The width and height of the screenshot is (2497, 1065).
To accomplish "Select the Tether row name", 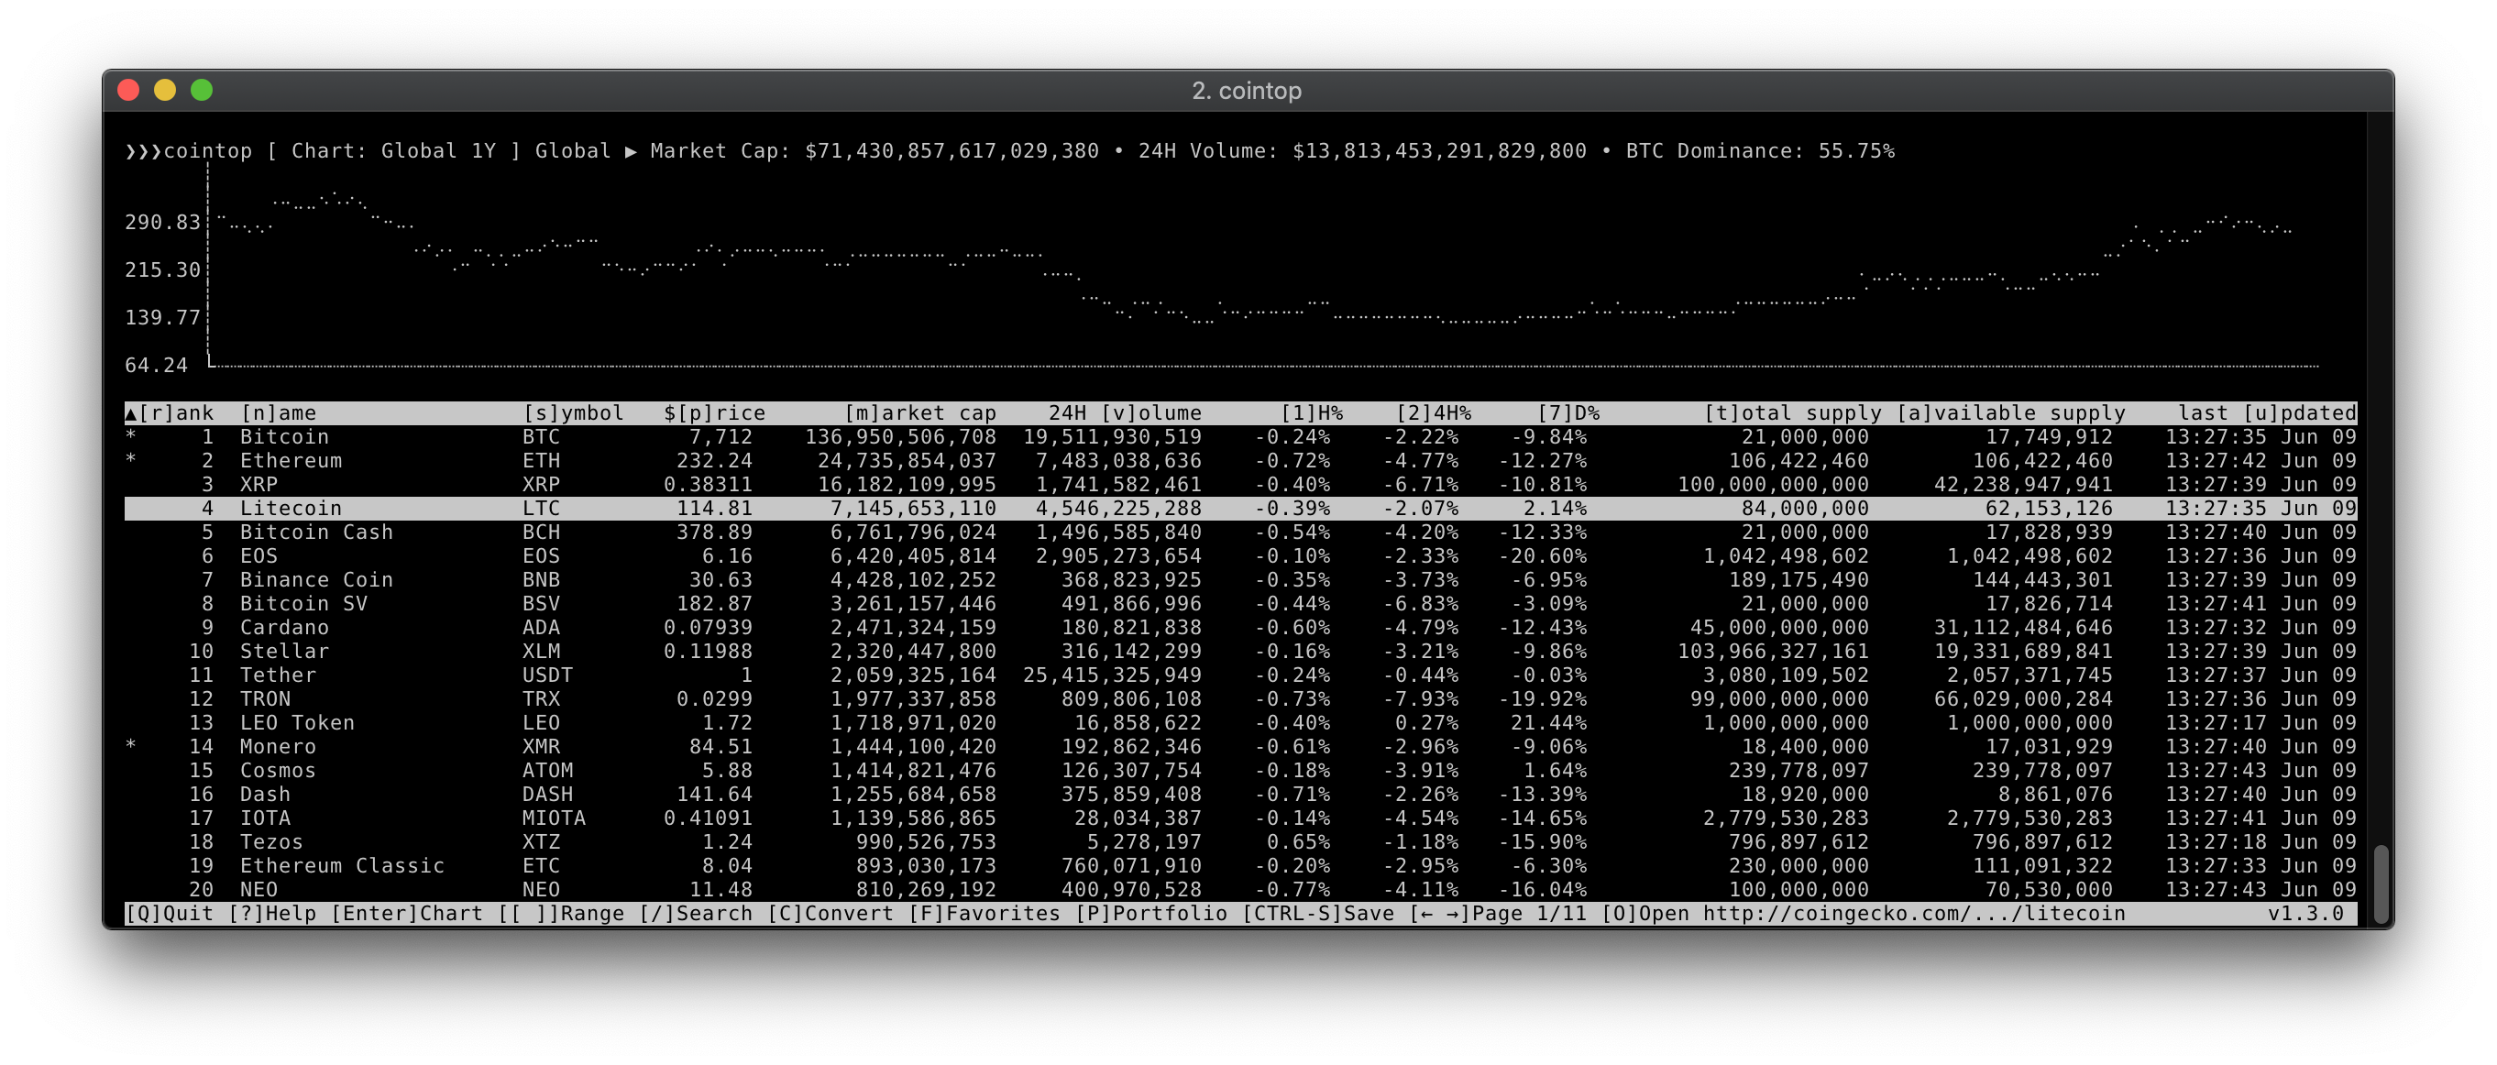I will coord(278,675).
